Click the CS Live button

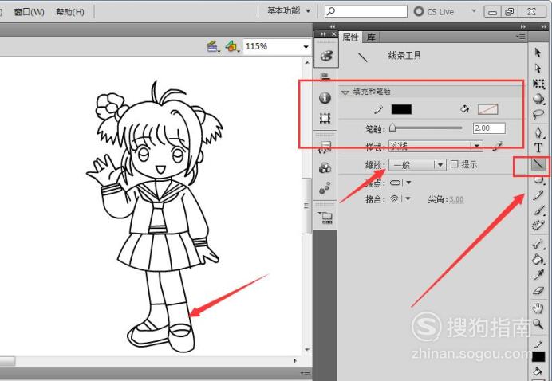click(433, 11)
